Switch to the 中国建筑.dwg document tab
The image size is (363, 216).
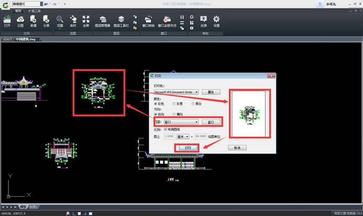[x=26, y=39]
